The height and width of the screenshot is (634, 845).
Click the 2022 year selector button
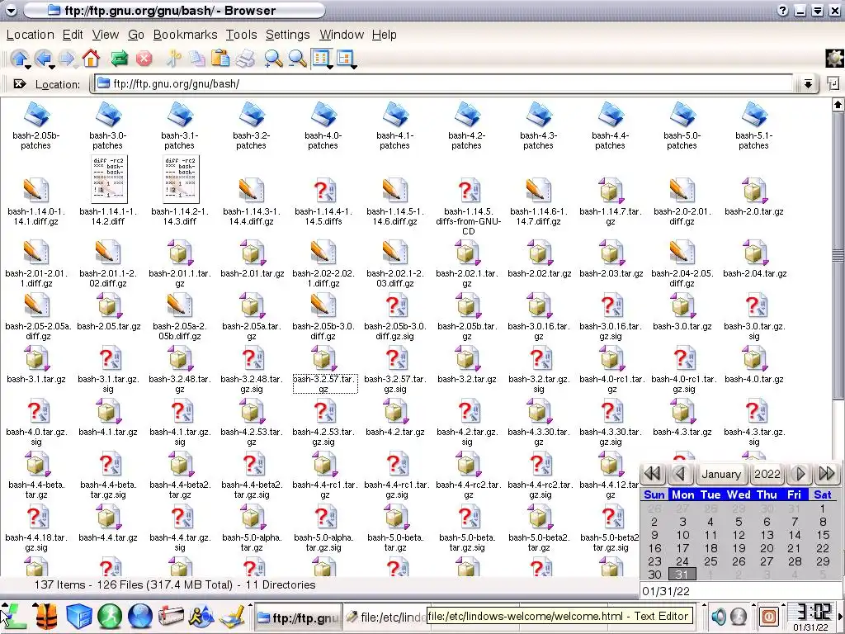[767, 474]
